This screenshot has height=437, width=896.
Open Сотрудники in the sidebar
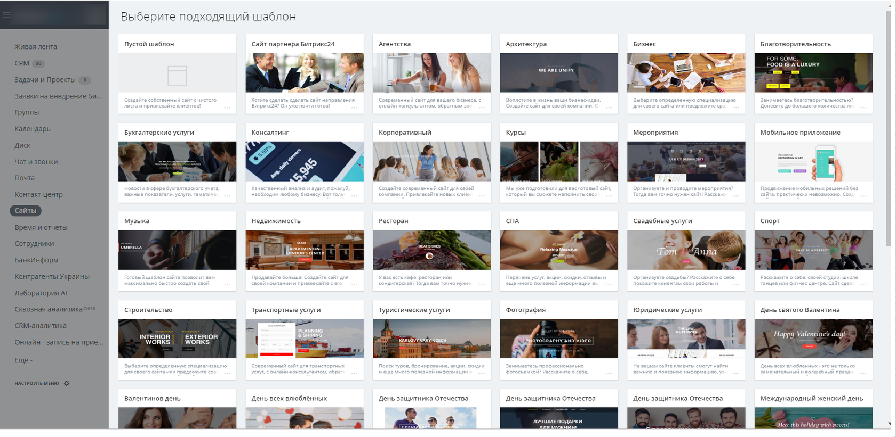click(34, 243)
